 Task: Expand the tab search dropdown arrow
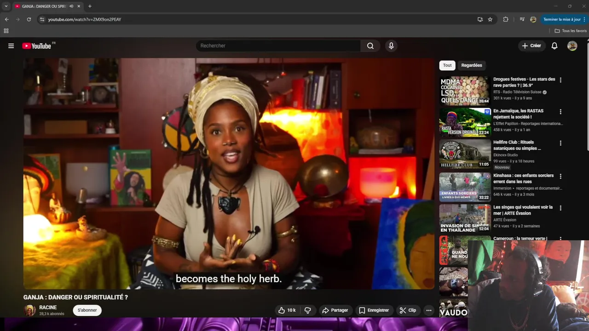coord(6,6)
